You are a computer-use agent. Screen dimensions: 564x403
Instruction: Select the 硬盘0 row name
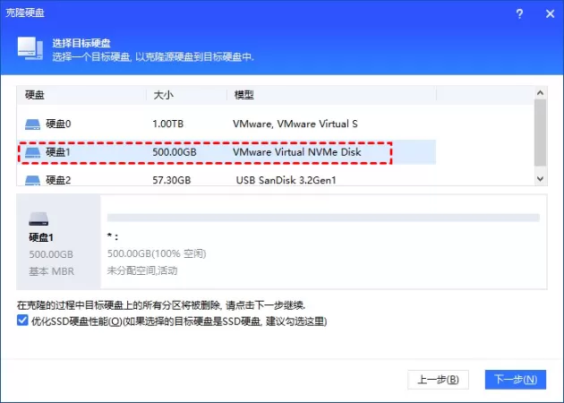[x=58, y=124]
